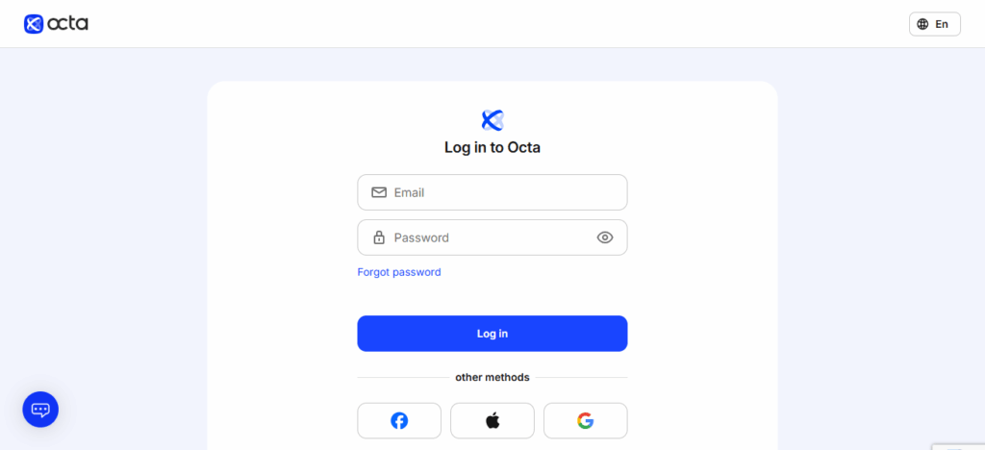The image size is (985, 450).
Task: Click the Octa emblem above the login heading
Action: tap(492, 120)
